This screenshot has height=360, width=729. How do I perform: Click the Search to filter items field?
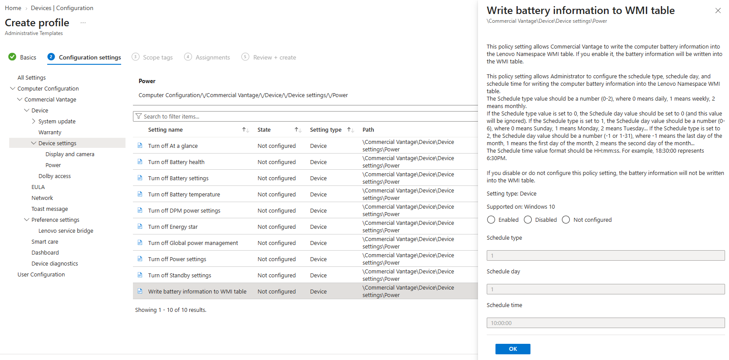tap(305, 116)
